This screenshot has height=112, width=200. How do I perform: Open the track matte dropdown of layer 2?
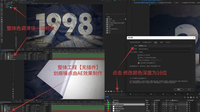[x=159, y=104]
